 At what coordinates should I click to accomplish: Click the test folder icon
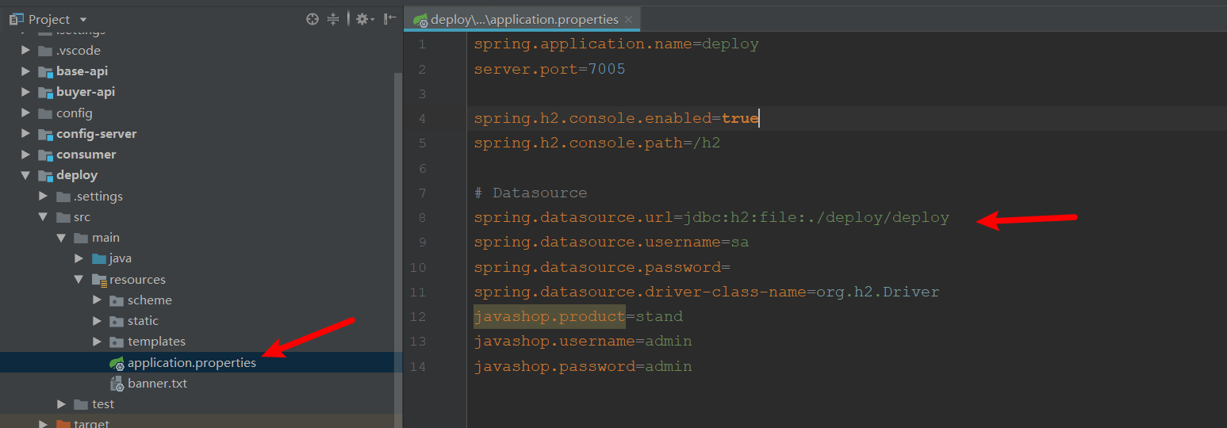pos(81,404)
